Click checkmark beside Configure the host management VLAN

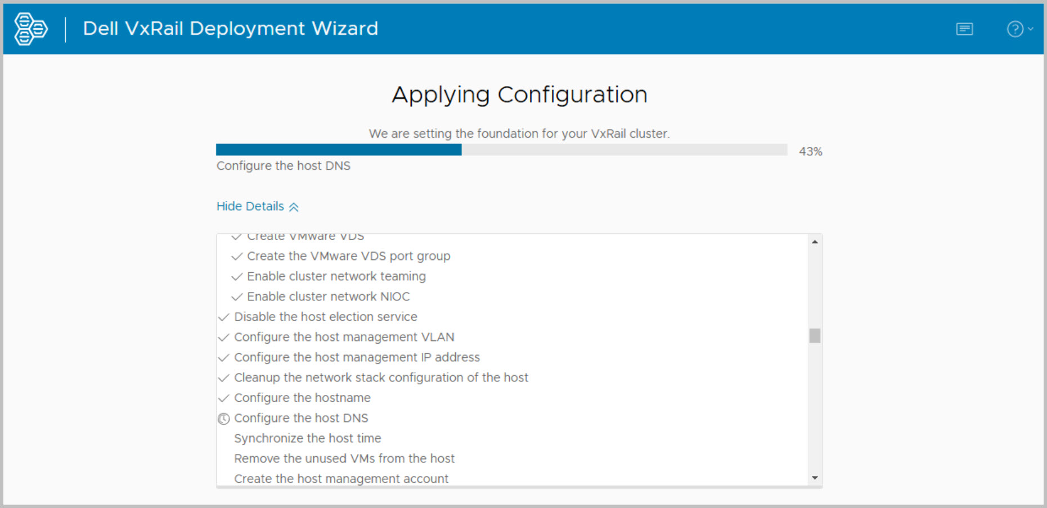point(224,338)
